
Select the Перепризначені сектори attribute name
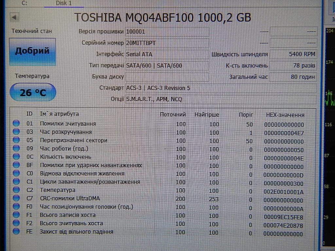click(x=74, y=141)
